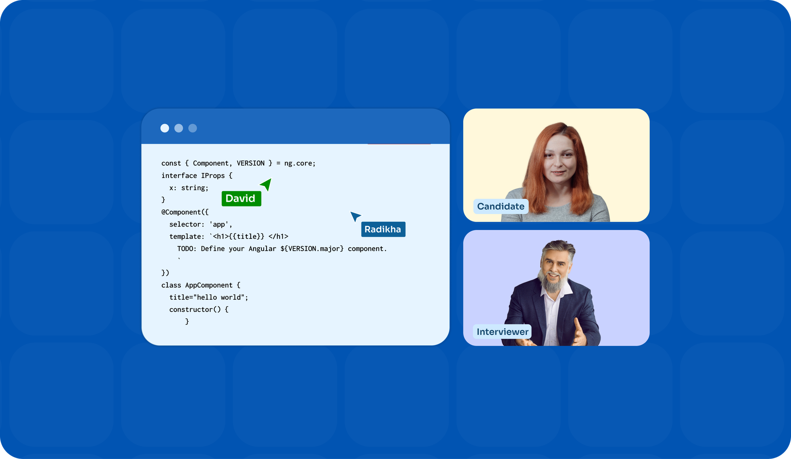Click the "})" line closing the decorator
Screen dimensions: 791x459
[x=165, y=273]
